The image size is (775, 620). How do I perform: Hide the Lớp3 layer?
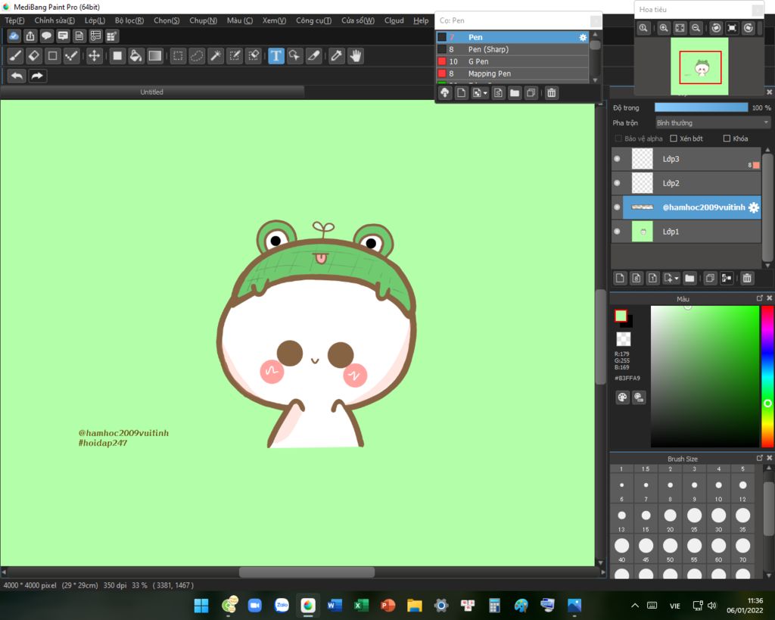[617, 159]
